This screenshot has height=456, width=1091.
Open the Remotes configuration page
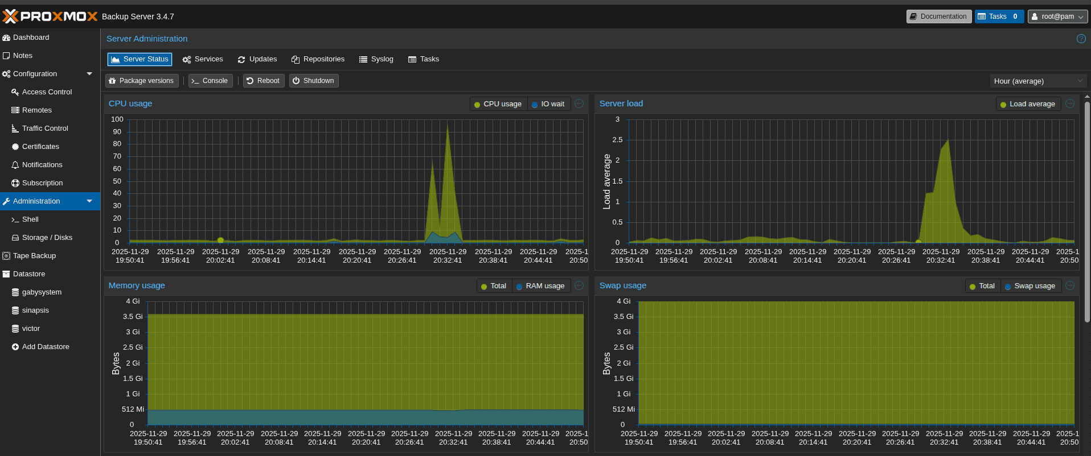click(50, 110)
